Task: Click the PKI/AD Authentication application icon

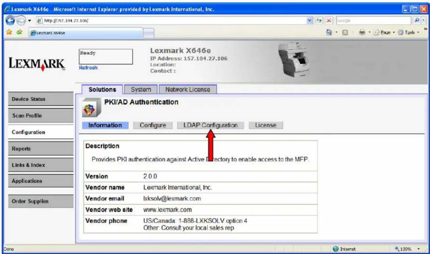Action: [91, 107]
